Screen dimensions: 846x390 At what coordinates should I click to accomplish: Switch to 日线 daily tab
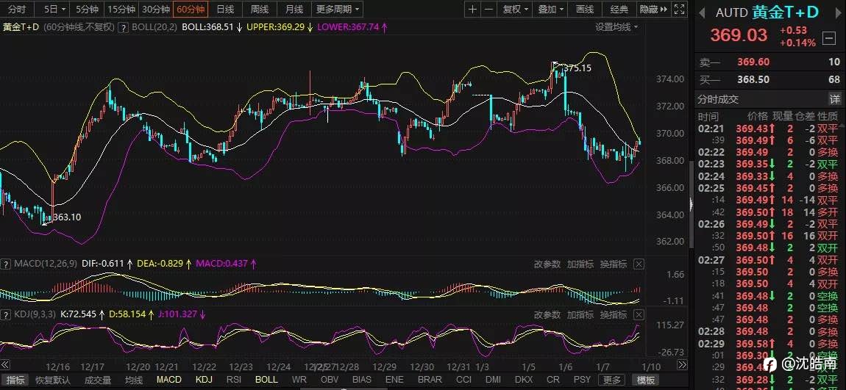click(x=224, y=9)
